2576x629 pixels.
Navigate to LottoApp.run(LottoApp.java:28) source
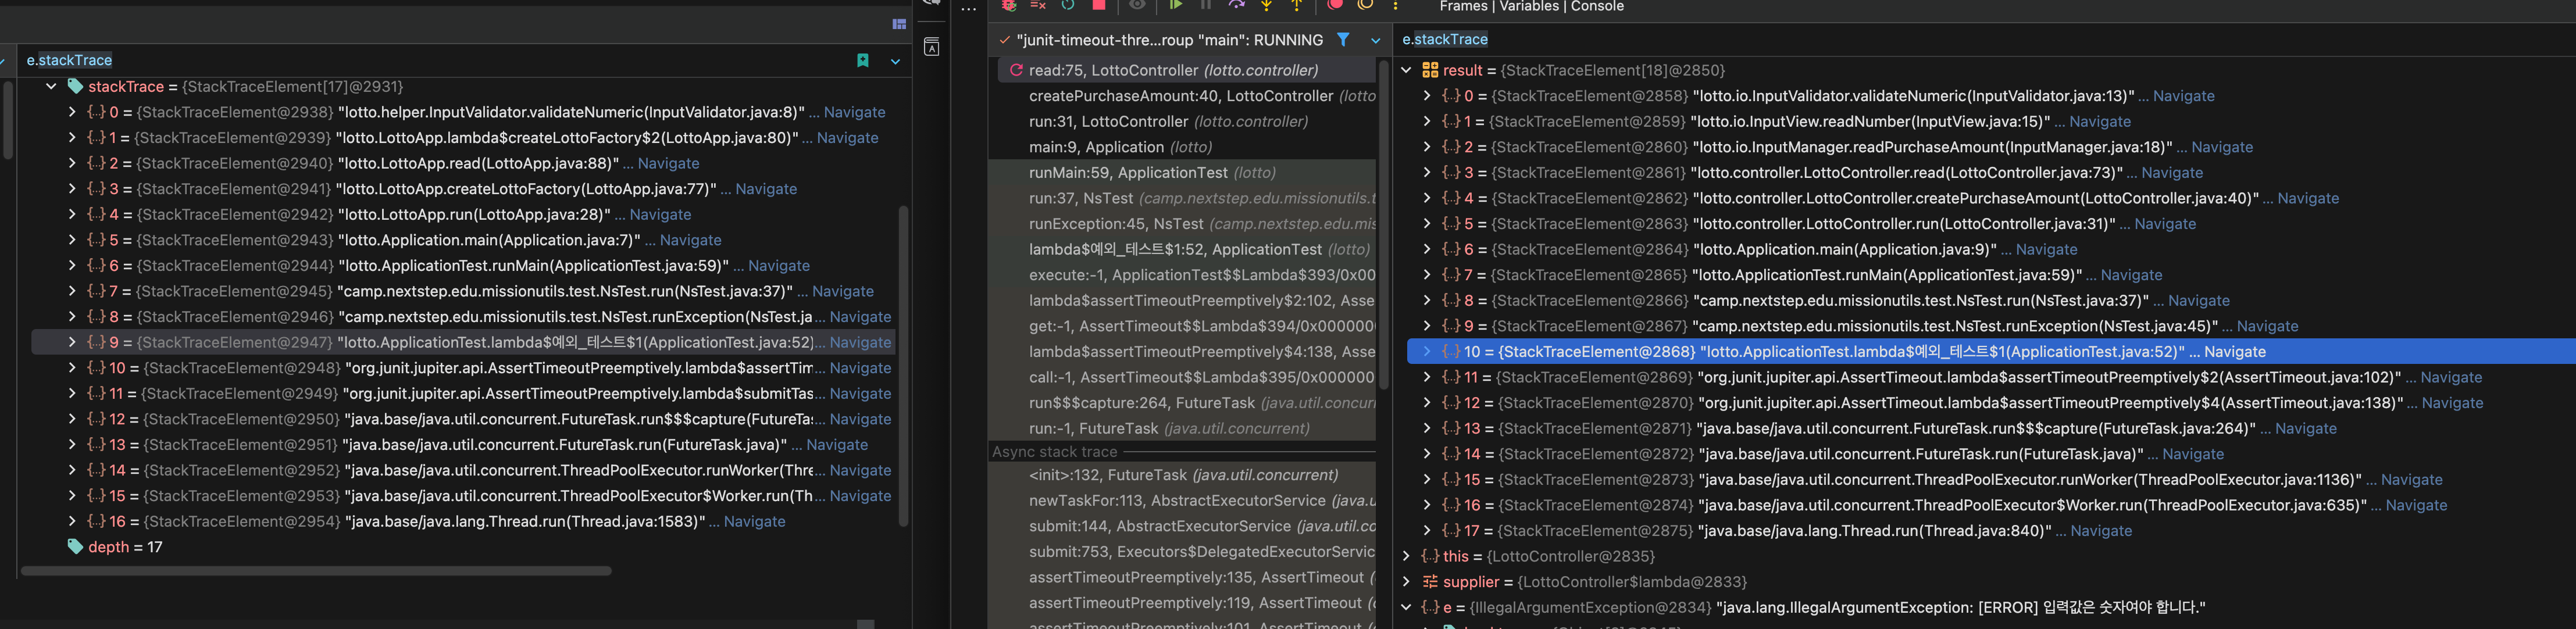click(x=660, y=215)
